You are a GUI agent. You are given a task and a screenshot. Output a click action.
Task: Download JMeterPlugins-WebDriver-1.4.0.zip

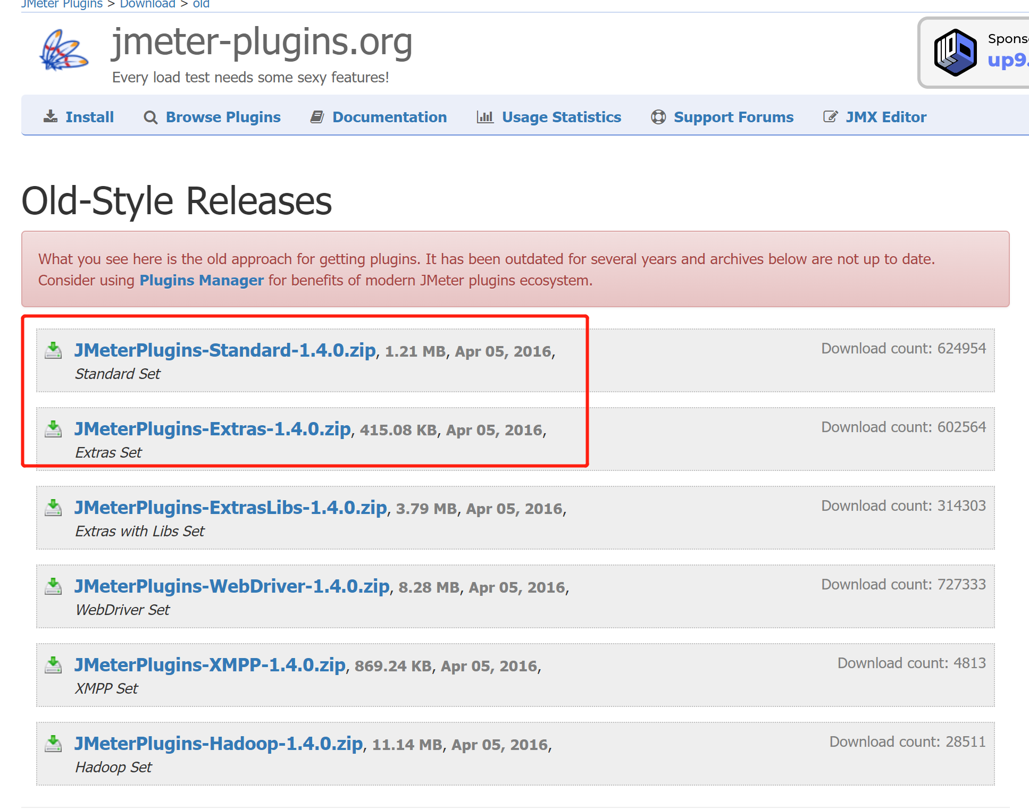232,586
